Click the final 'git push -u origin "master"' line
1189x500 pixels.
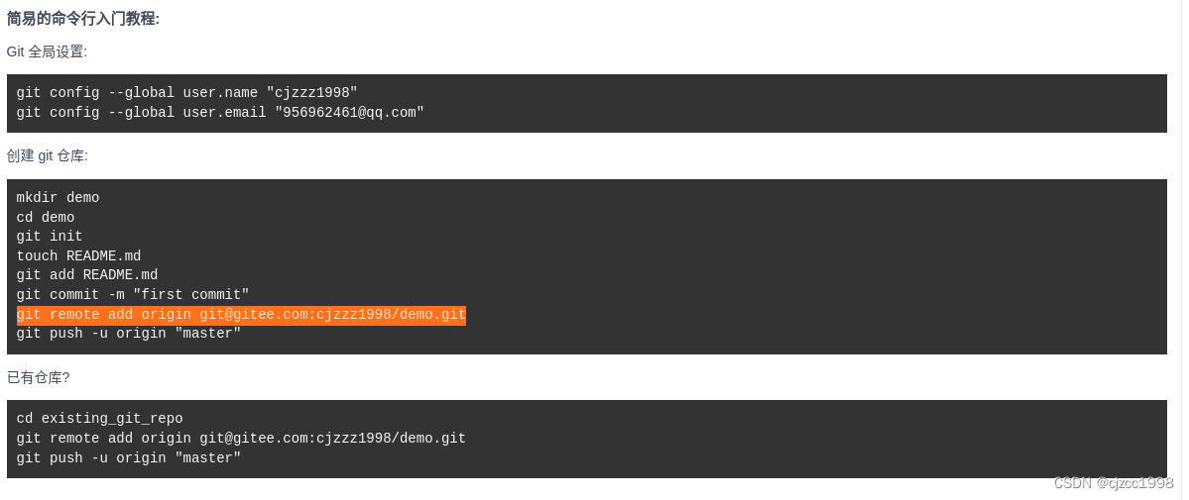pos(129,457)
